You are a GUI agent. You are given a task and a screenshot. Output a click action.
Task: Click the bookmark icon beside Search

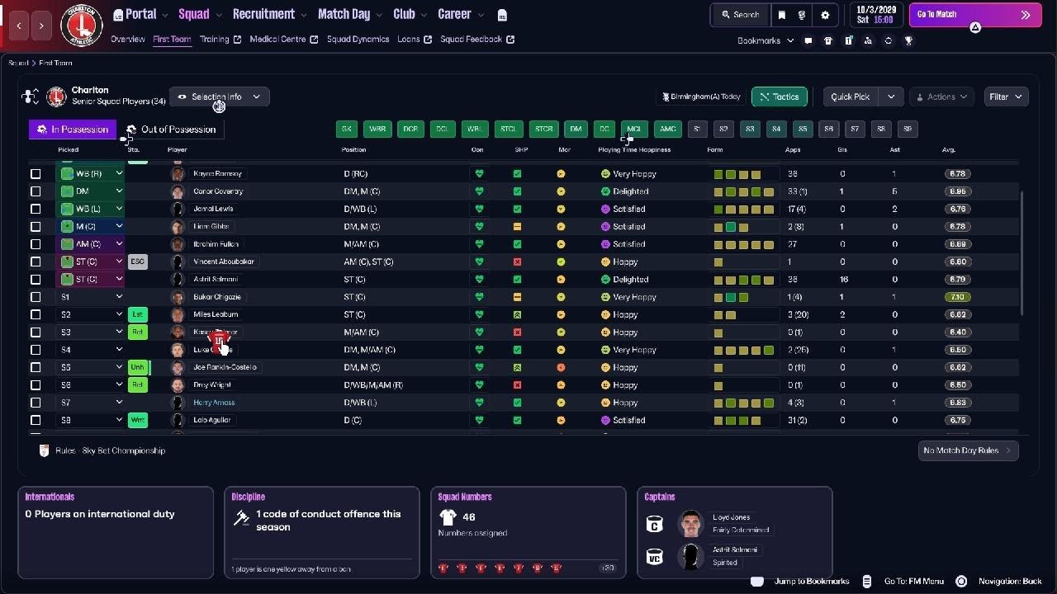click(782, 15)
